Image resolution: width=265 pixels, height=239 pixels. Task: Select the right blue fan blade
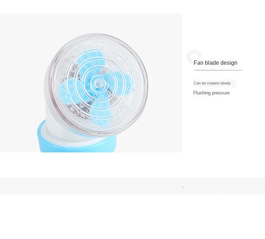pyautogui.click(x=121, y=80)
